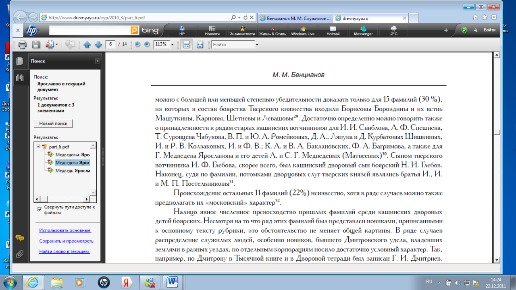
Task: Click the Bing search input box
Action: point(89,30)
